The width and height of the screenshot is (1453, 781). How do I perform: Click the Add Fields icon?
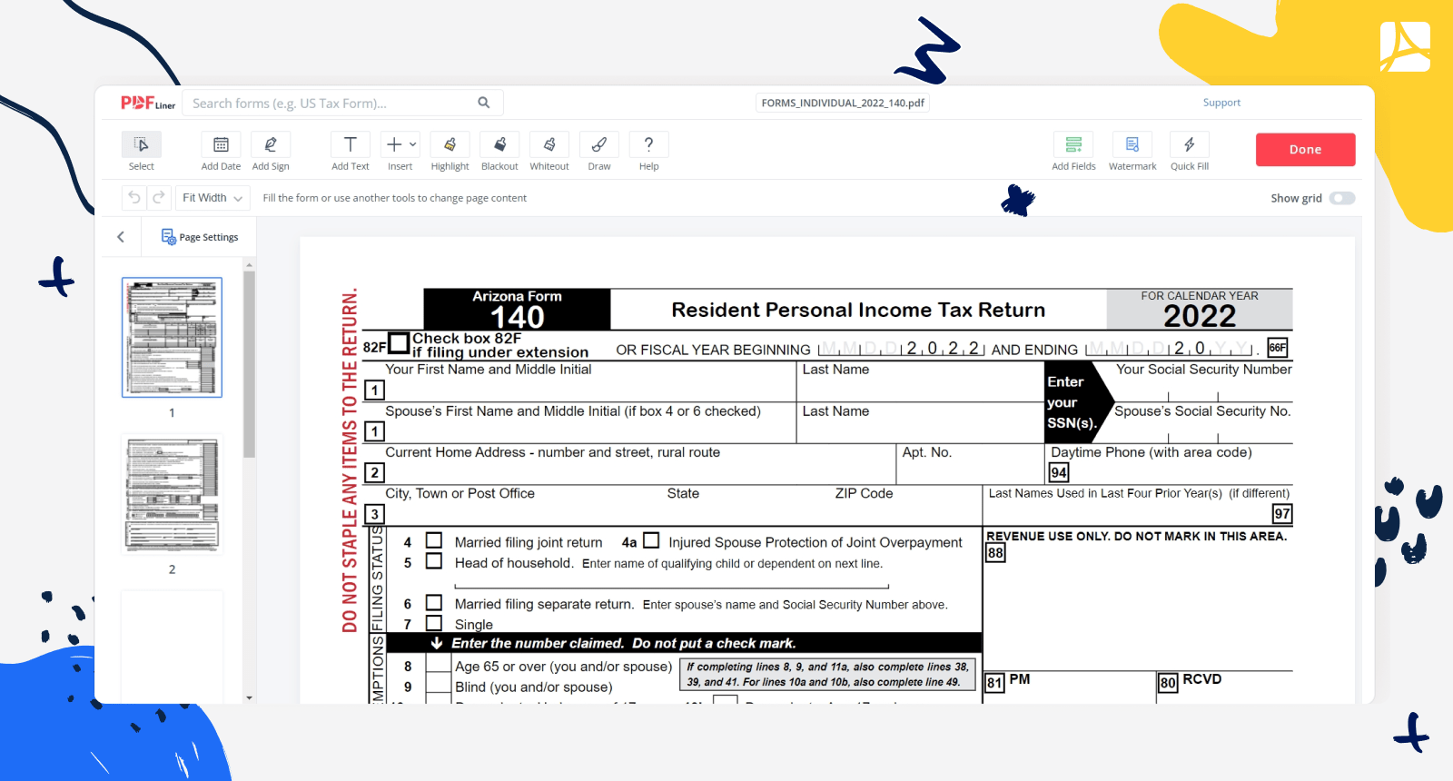tap(1073, 144)
